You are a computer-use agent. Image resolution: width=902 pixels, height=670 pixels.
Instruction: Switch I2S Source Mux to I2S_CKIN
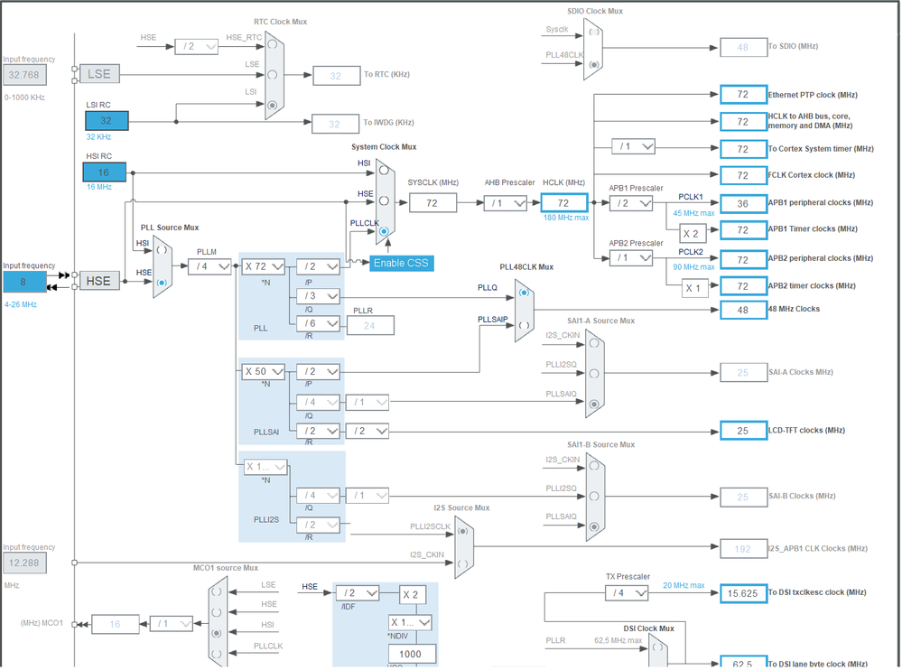tap(462, 564)
